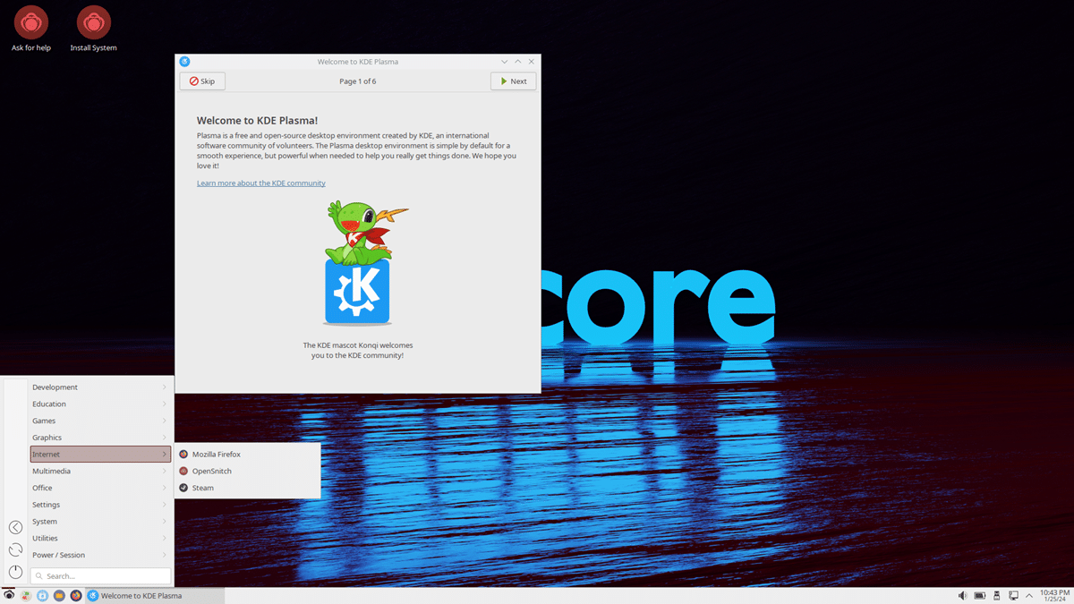Image resolution: width=1074 pixels, height=604 pixels.
Task: Click the refresh arrows icon in launcher sidebar
Action: (x=15, y=549)
